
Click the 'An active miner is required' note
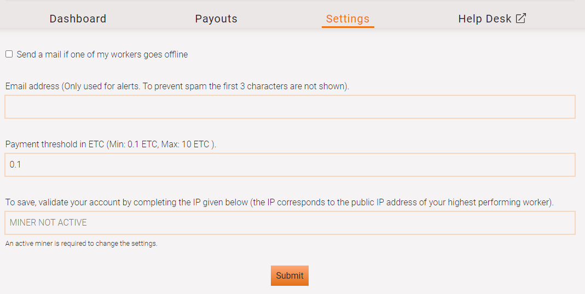click(82, 244)
